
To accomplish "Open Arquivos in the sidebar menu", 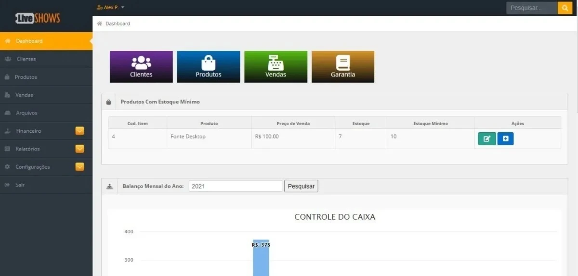I will pyautogui.click(x=46, y=113).
